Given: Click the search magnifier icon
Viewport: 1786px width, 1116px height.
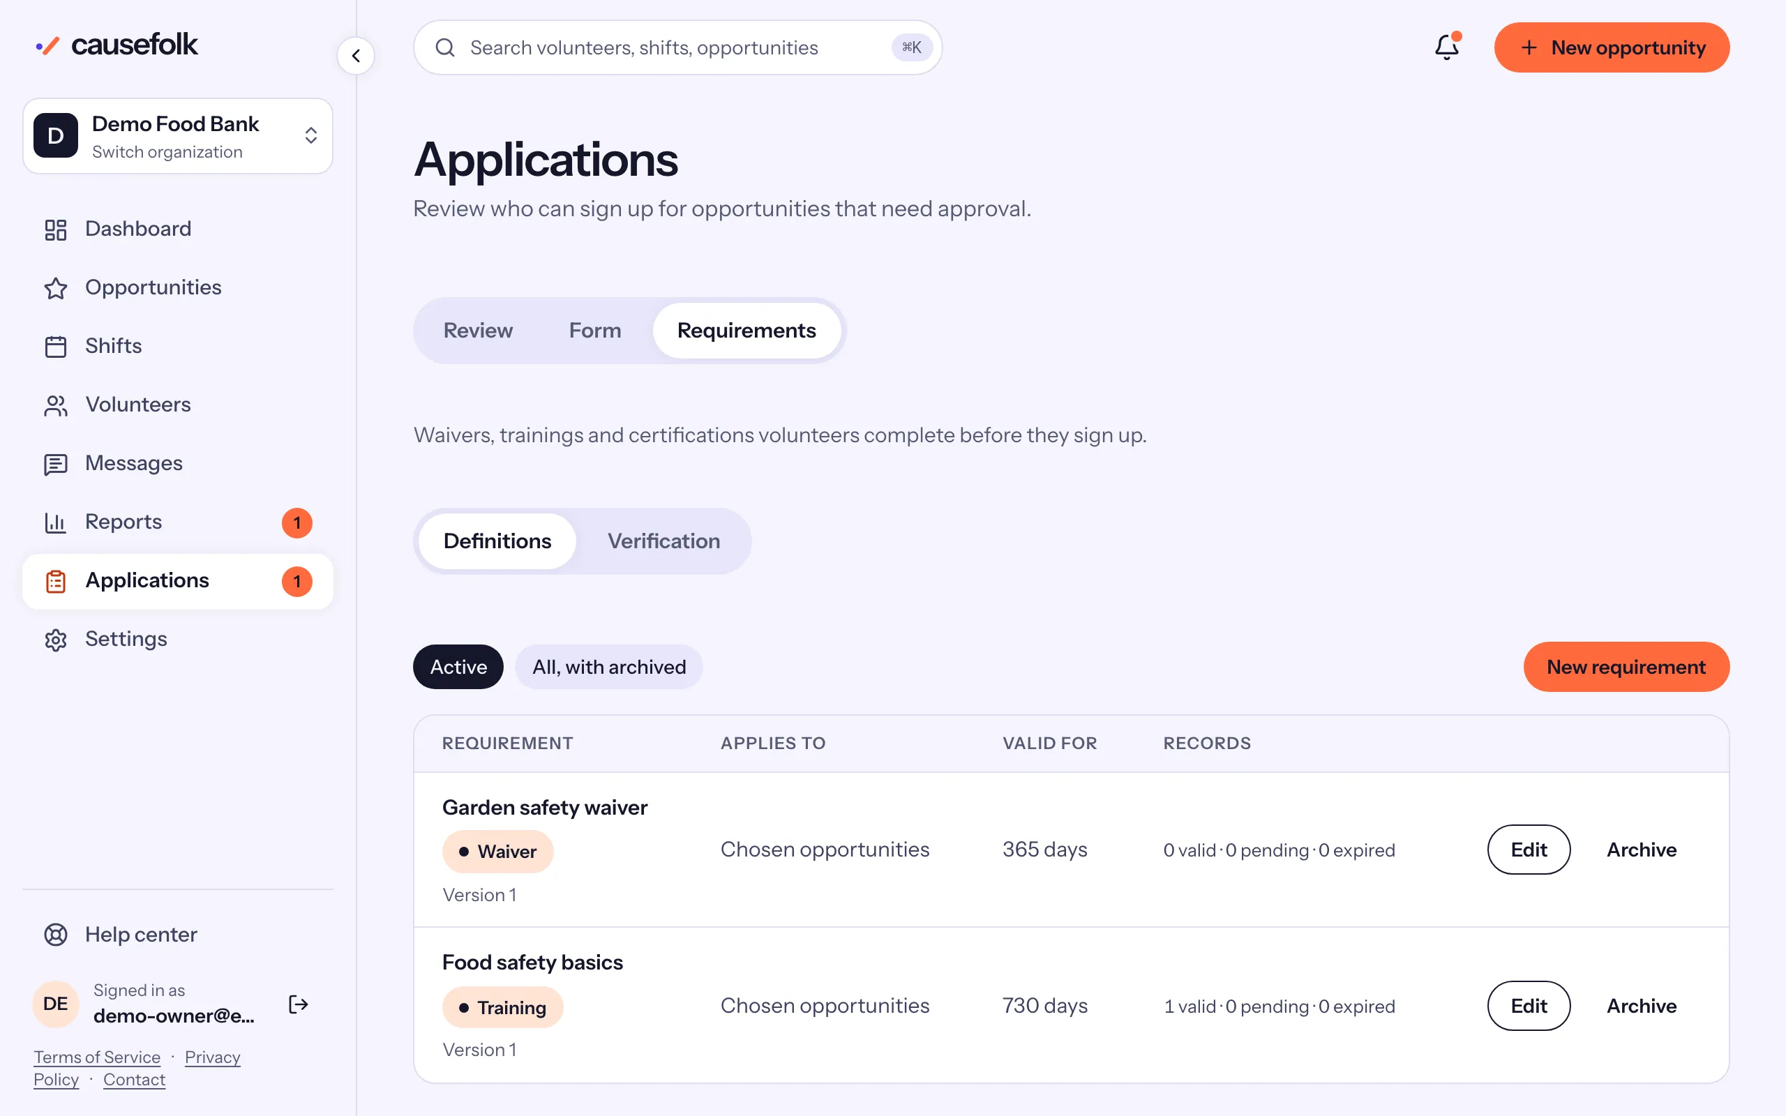Looking at the screenshot, I should (x=445, y=48).
